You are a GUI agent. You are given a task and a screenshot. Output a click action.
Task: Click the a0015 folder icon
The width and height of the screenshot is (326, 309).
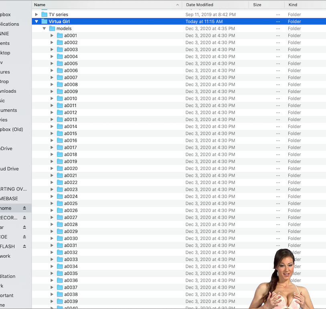(x=60, y=133)
